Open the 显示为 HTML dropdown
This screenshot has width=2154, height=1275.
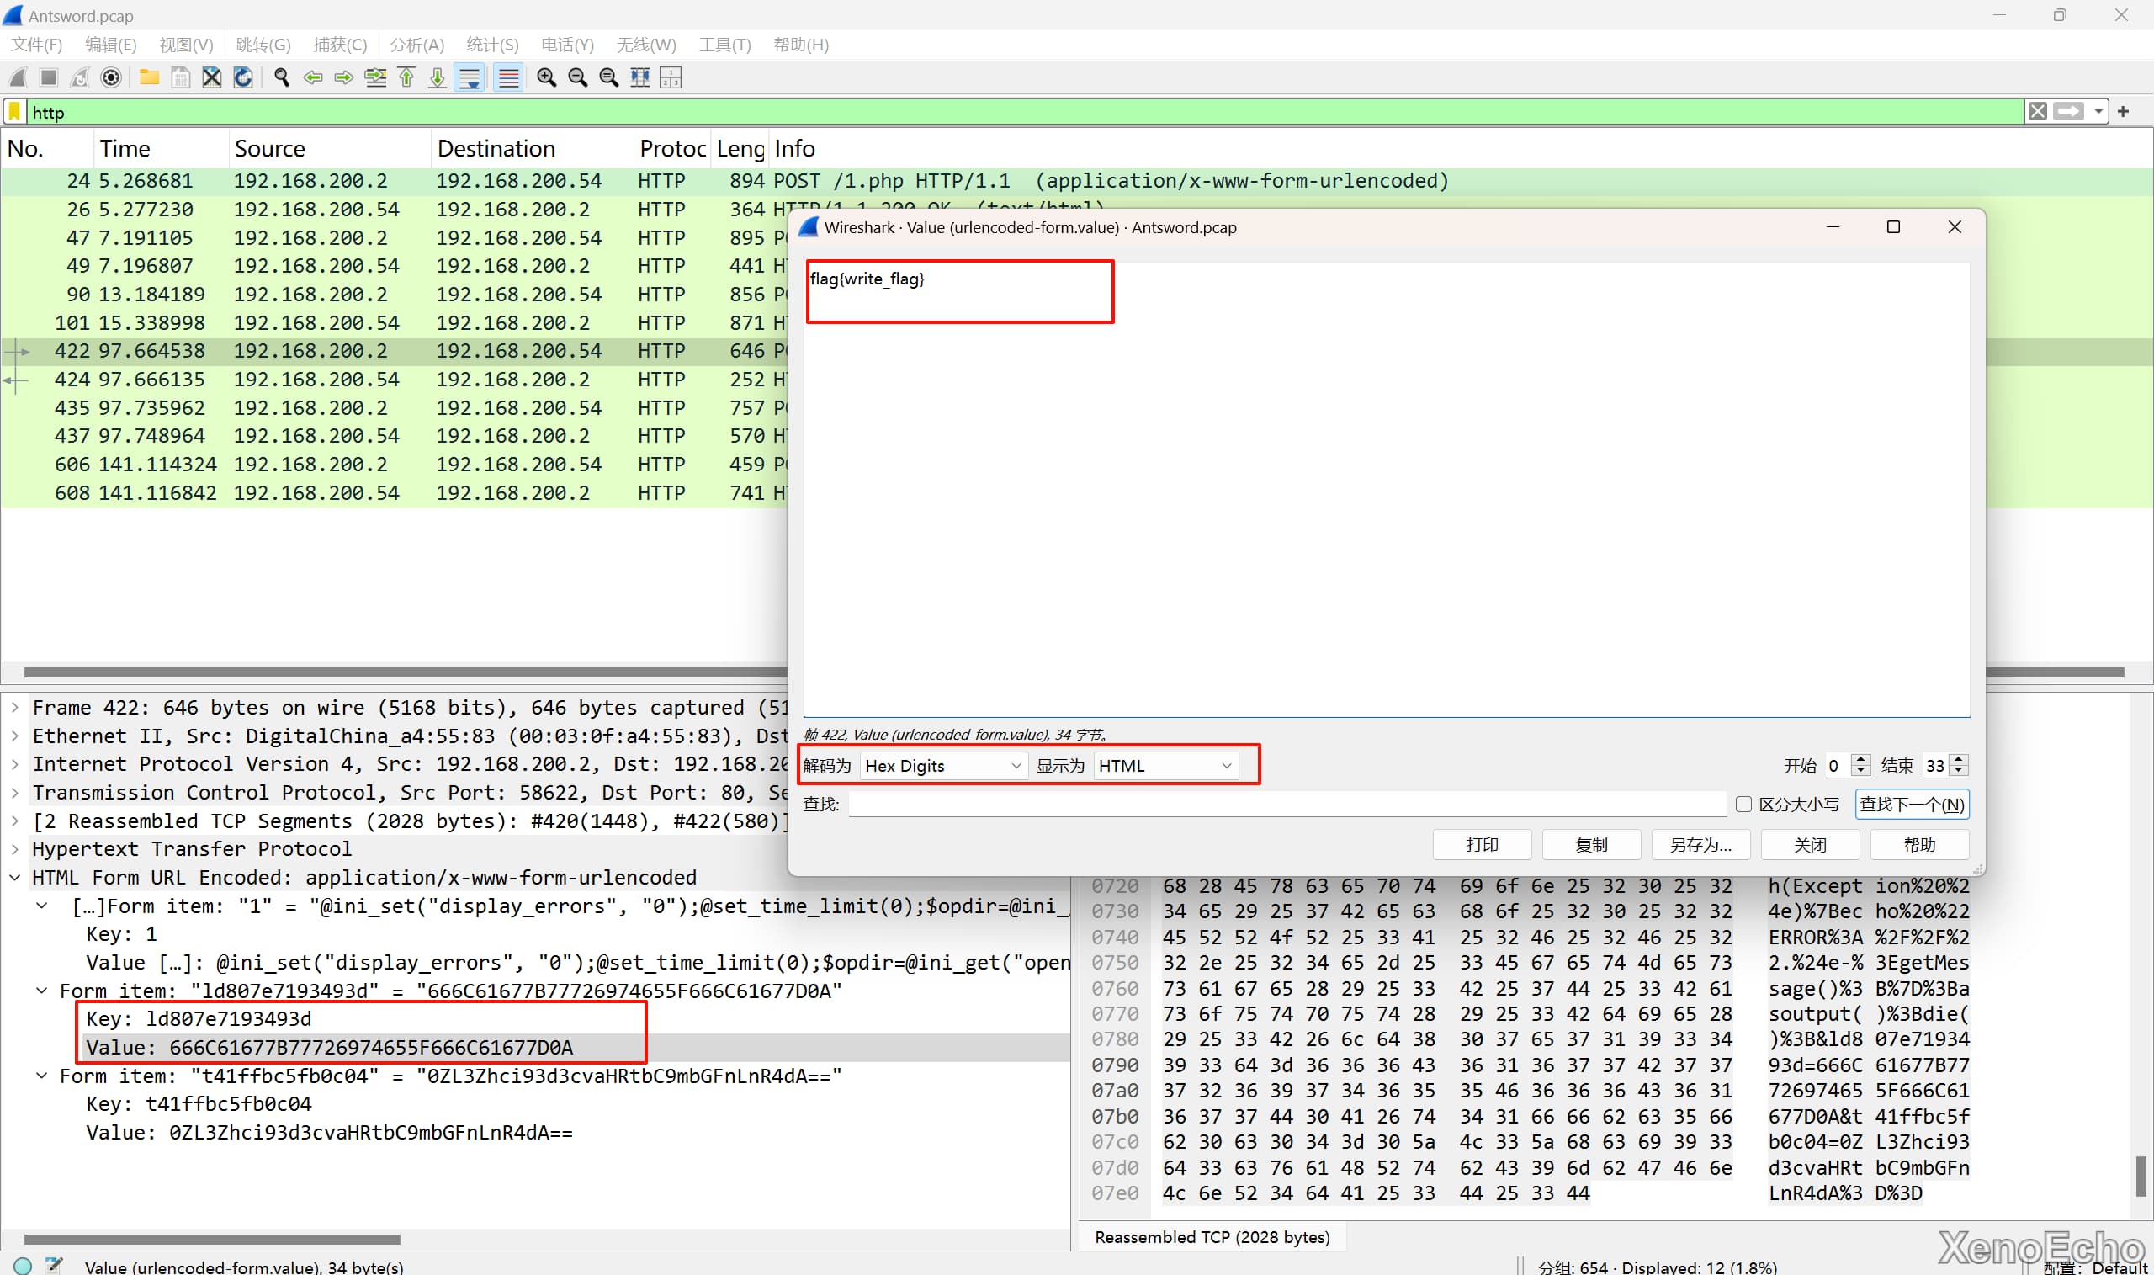(1165, 766)
